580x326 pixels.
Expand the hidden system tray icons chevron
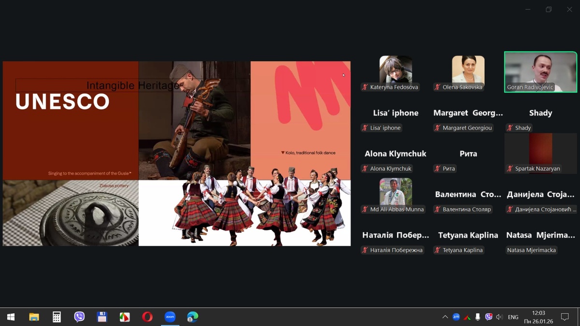pos(445,317)
